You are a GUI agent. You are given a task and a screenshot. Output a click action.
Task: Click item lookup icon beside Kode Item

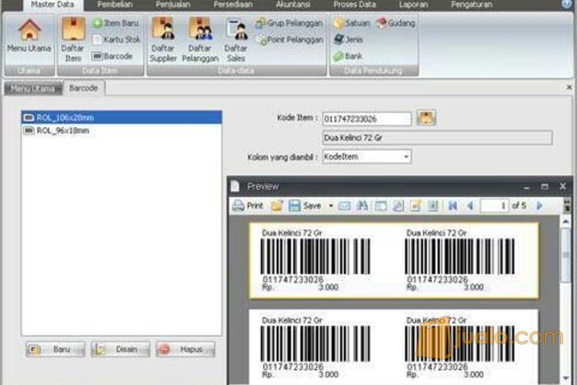[426, 119]
